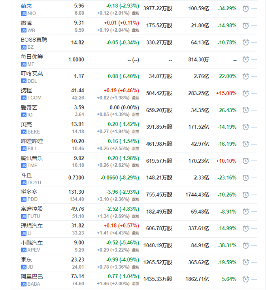Set price alert for 阿里巴巴 BABA
266x290 pixels.
click(245, 279)
